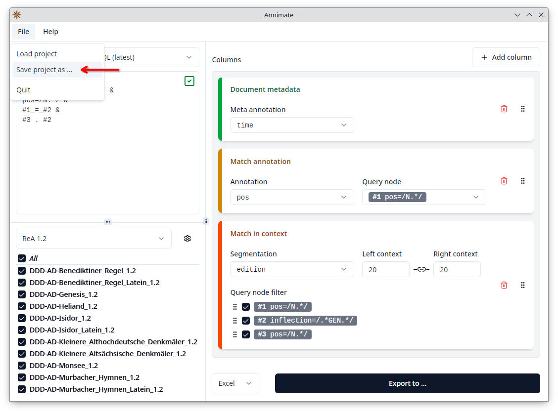Uncheck DDD-AD-Murbacher_Hymnen_1.2 corpus
The image size is (558, 413).
(22, 377)
